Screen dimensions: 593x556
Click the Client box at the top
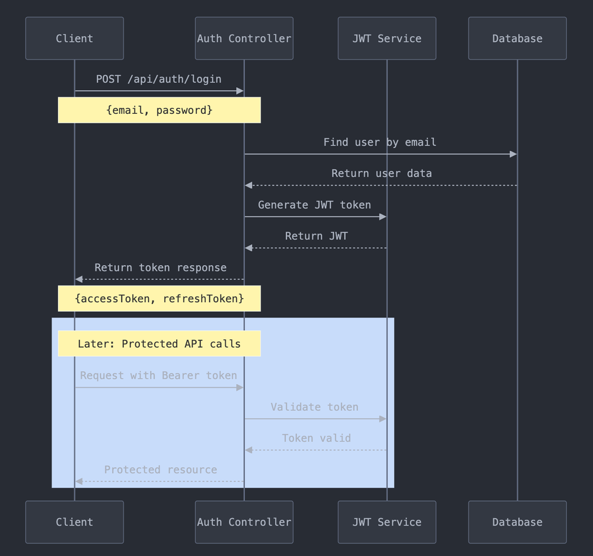pyautogui.click(x=74, y=38)
